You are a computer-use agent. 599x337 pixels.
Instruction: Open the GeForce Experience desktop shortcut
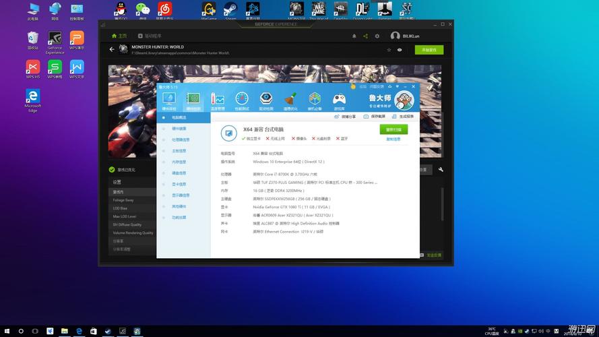(55, 42)
